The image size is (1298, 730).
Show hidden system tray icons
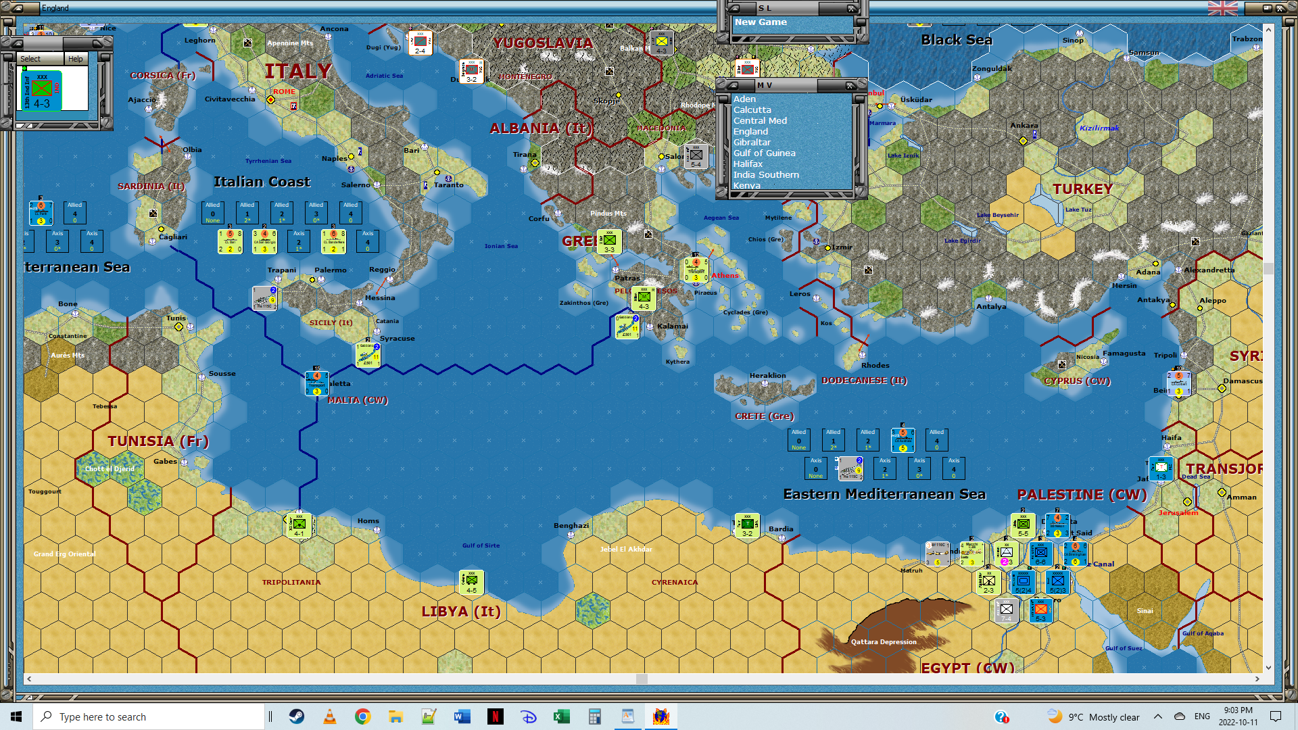pyautogui.click(x=1157, y=716)
